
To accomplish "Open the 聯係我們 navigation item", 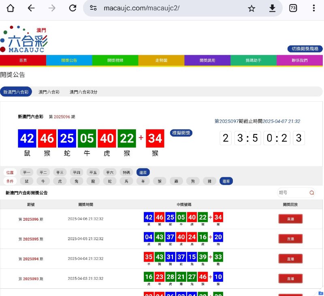I will pos(299,60).
